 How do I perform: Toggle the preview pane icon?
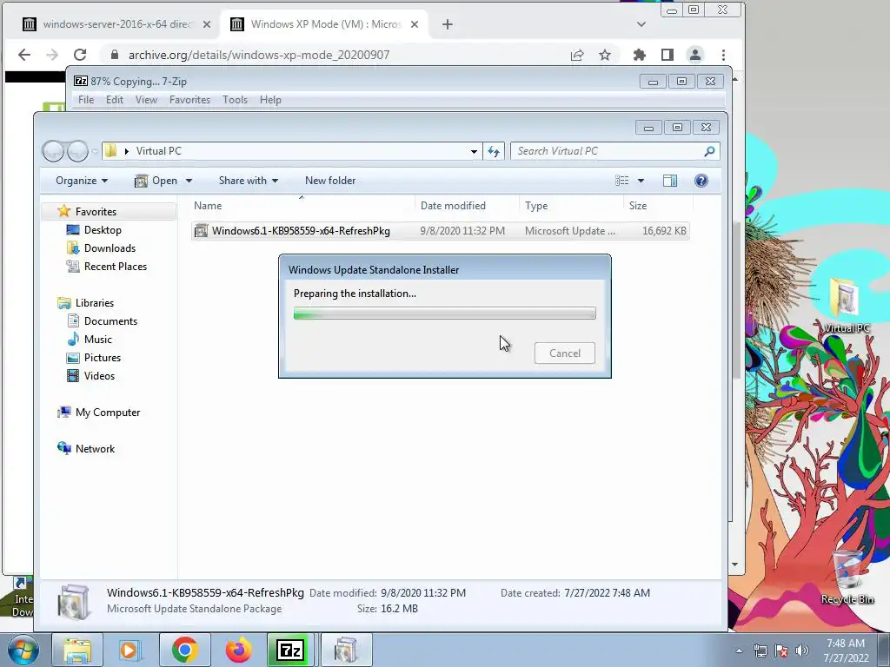click(670, 181)
